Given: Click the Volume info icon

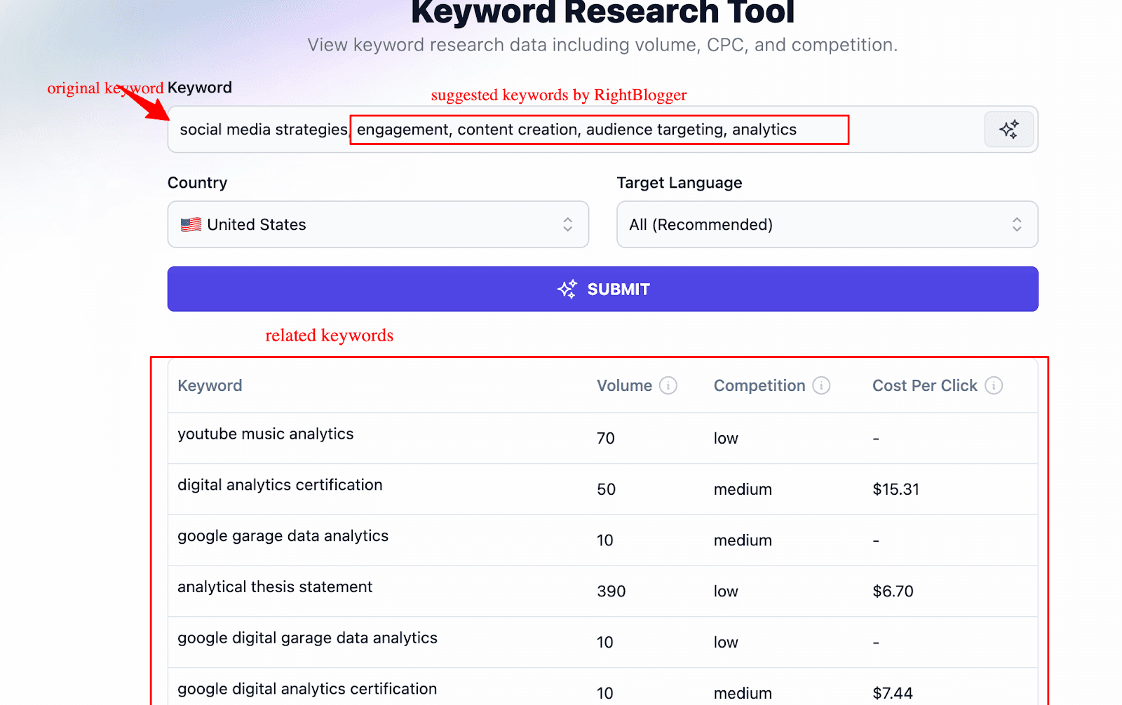Looking at the screenshot, I should pos(668,385).
